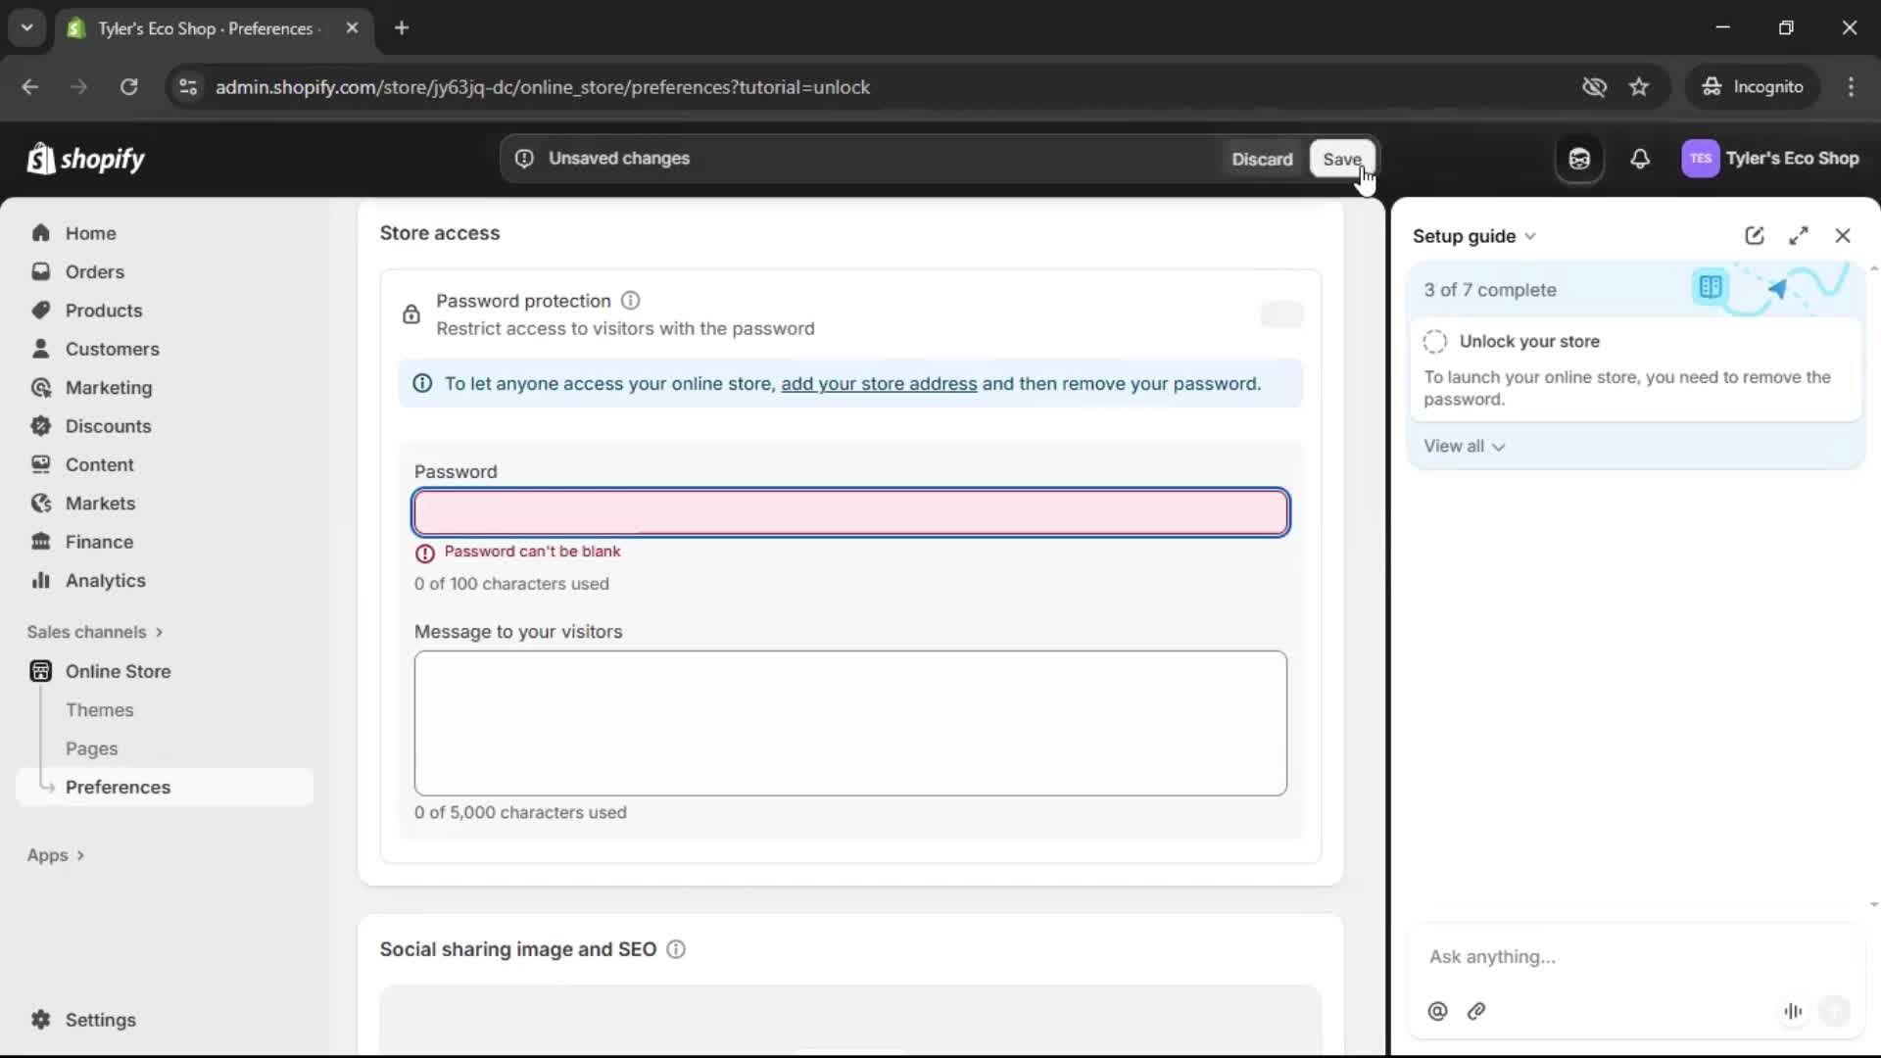1881x1058 pixels.
Task: Expand View all setup steps
Action: [x=1464, y=447]
